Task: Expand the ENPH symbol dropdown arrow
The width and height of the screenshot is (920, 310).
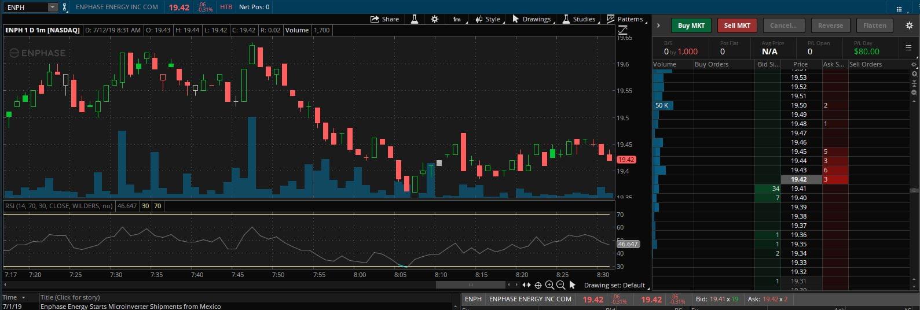Action: coord(52,7)
